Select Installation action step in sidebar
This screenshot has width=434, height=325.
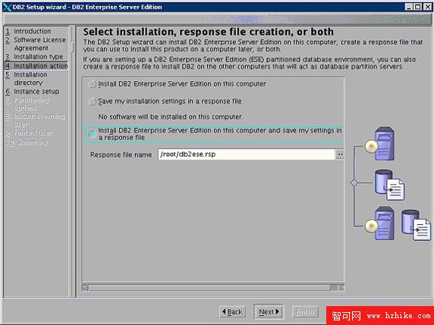point(36,66)
